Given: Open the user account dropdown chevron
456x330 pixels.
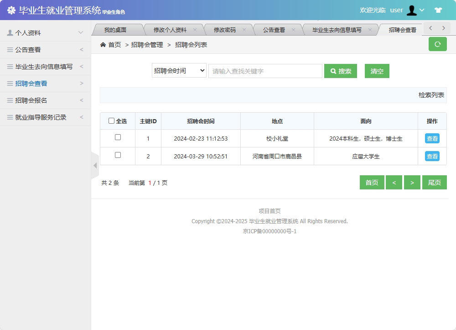Looking at the screenshot, I should point(422,10).
